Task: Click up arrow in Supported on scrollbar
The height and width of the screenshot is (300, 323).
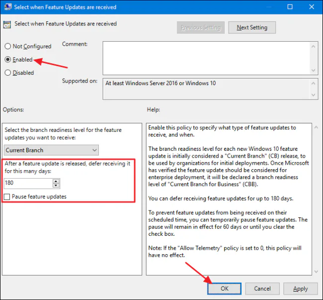Action: (x=314, y=83)
